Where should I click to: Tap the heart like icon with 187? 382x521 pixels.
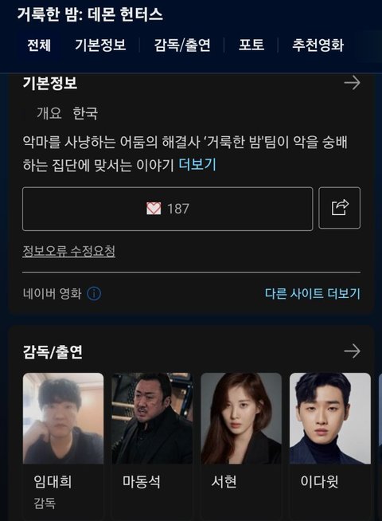tap(167, 209)
